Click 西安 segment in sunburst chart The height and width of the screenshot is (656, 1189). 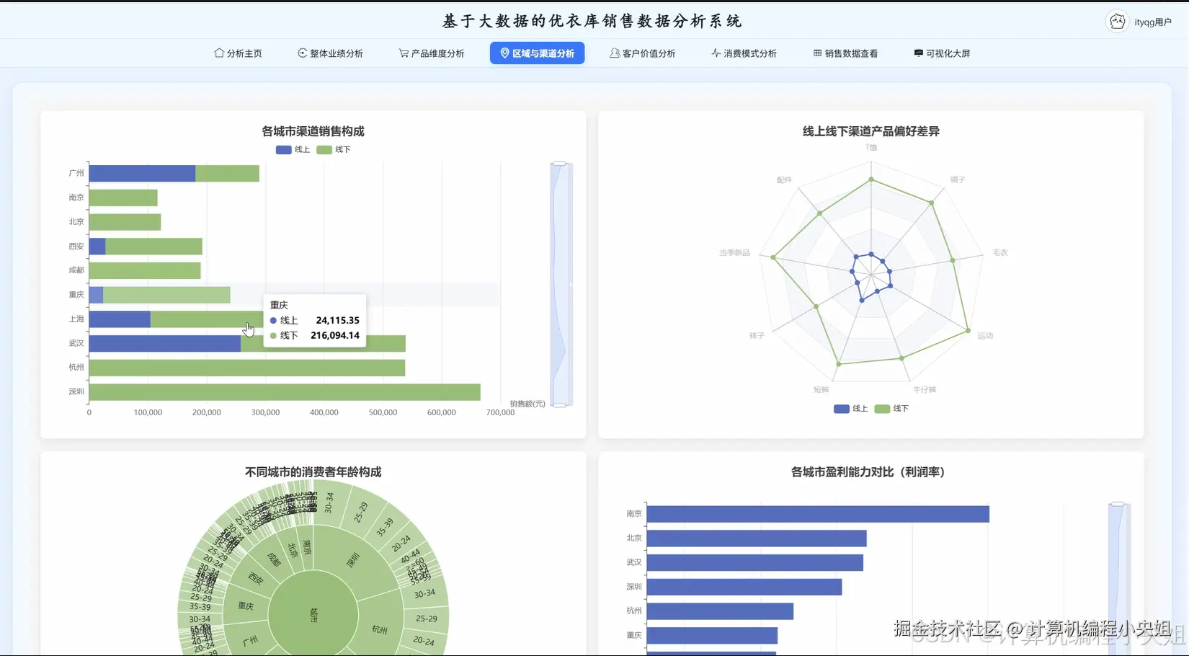click(256, 579)
